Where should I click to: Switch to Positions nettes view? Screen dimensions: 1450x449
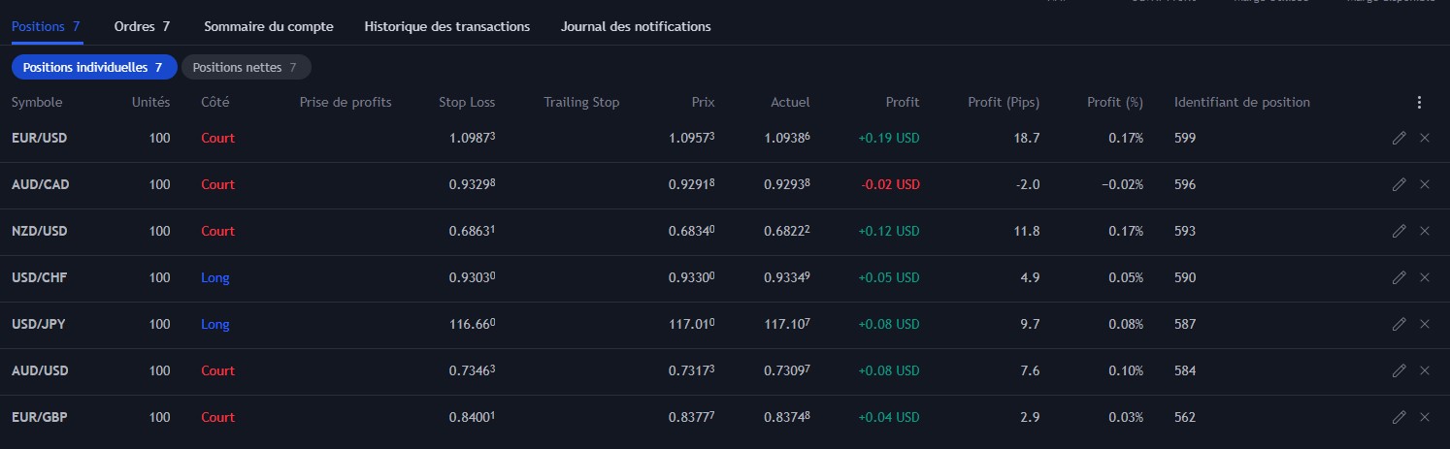(246, 67)
